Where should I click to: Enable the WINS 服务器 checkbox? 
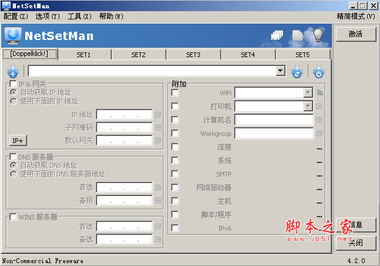tap(13, 217)
